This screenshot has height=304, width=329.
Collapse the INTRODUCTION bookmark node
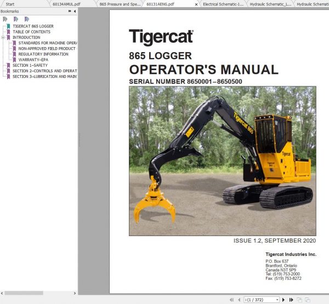point(3,38)
